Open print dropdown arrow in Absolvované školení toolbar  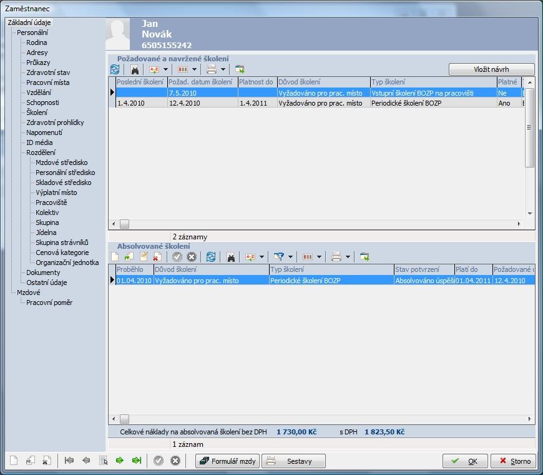pos(348,257)
